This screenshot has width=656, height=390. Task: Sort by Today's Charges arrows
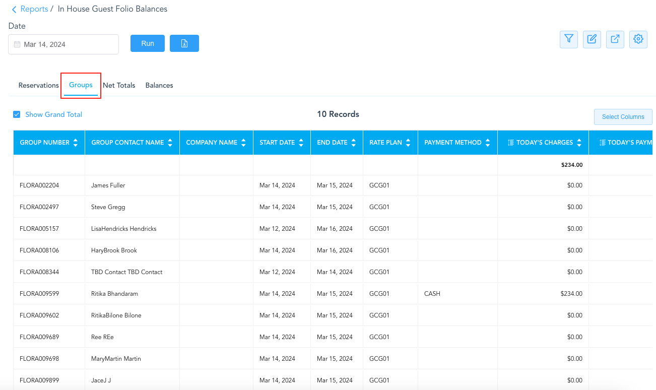[579, 143]
